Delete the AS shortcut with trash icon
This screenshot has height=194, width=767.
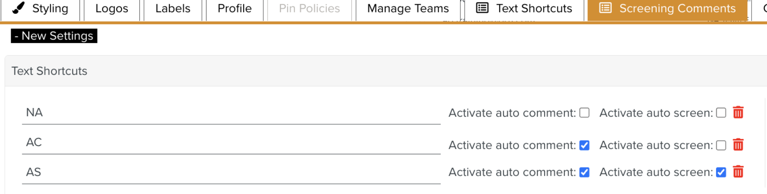click(x=738, y=172)
